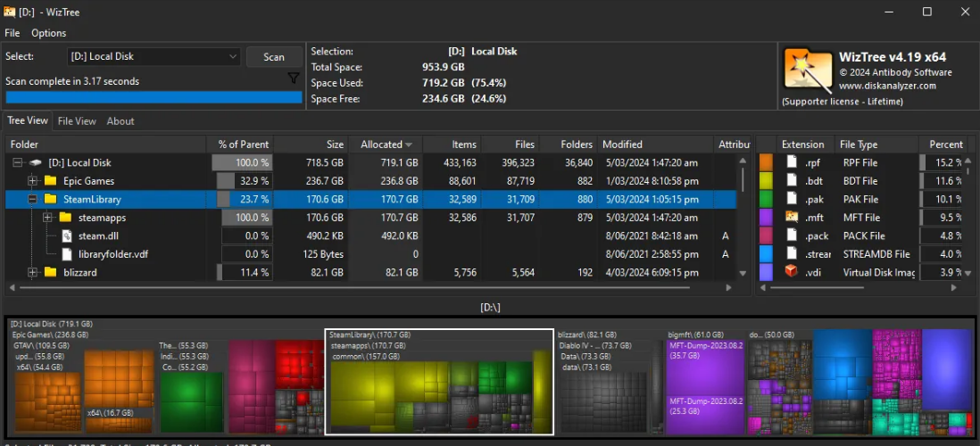Click the .vdi virtual disk icon

point(792,272)
